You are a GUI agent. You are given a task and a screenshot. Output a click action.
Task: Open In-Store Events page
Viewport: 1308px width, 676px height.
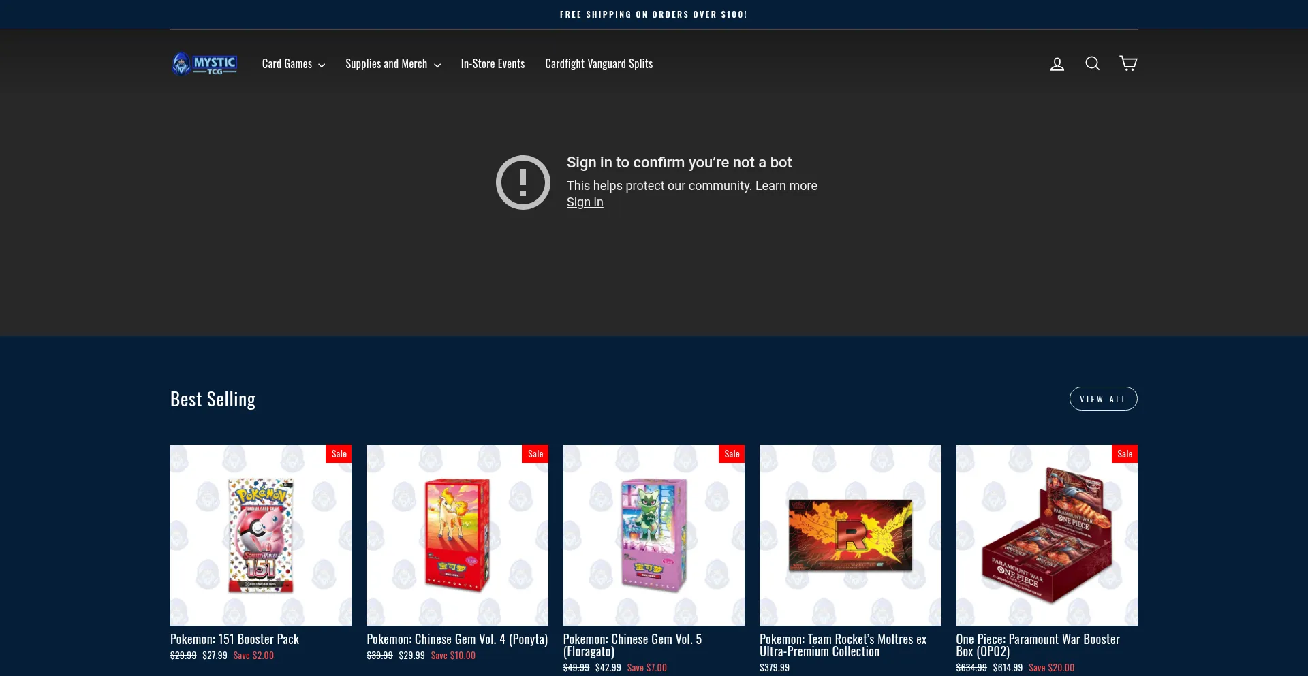(493, 63)
